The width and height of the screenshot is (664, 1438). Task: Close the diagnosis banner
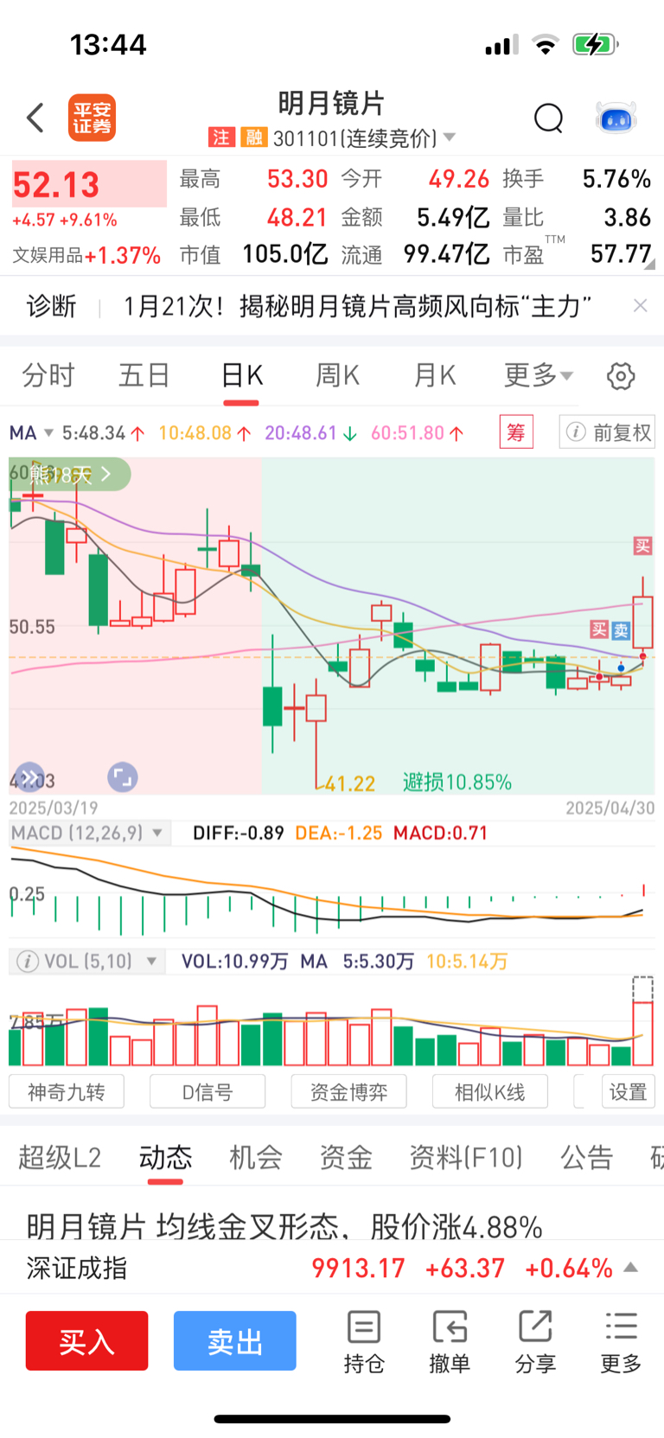pos(640,305)
